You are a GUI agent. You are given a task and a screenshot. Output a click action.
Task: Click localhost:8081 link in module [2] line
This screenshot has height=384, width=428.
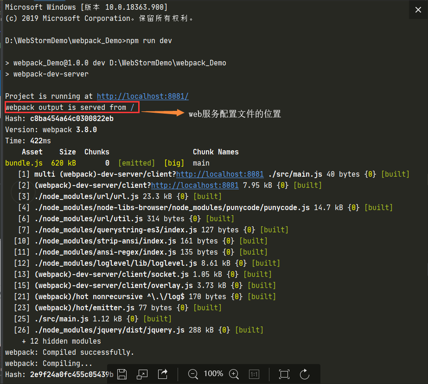click(x=195, y=186)
